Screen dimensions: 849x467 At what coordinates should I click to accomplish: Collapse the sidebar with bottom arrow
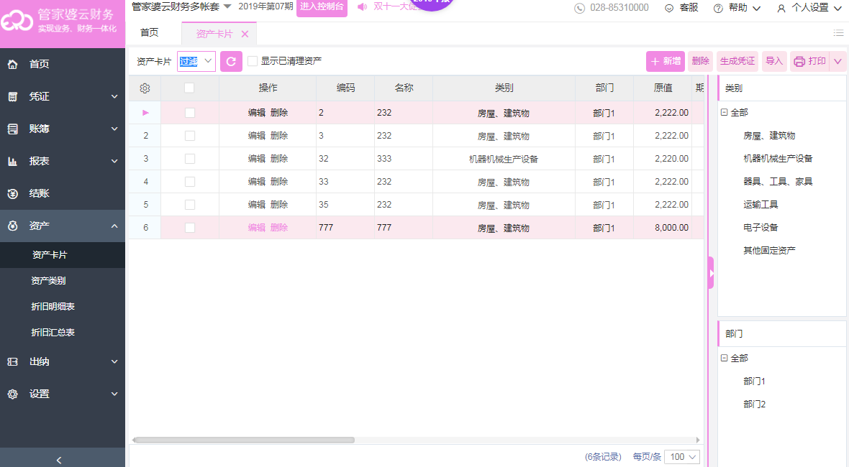pos(59,460)
